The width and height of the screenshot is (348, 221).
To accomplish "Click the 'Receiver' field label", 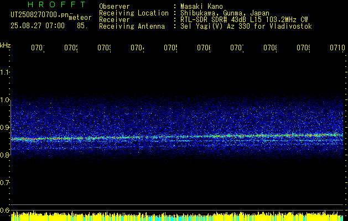I will (115, 20).
